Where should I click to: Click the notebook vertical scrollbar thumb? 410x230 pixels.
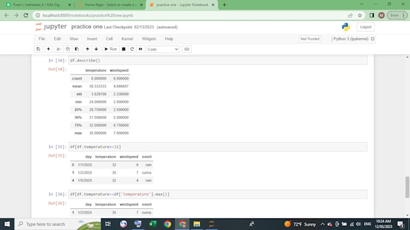pos(408,187)
